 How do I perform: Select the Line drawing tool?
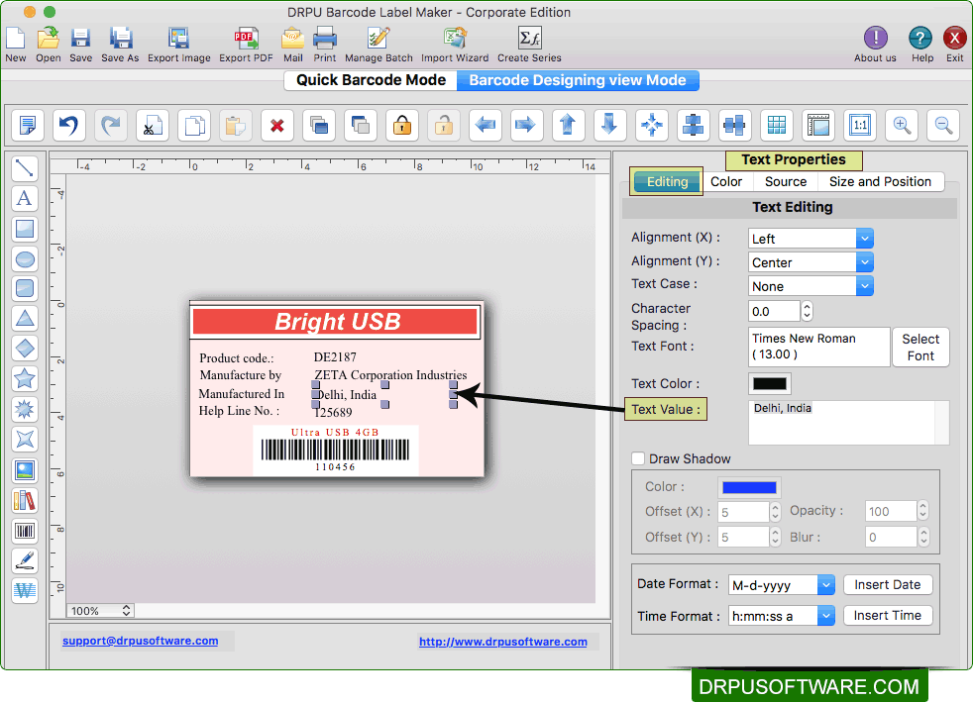[25, 168]
